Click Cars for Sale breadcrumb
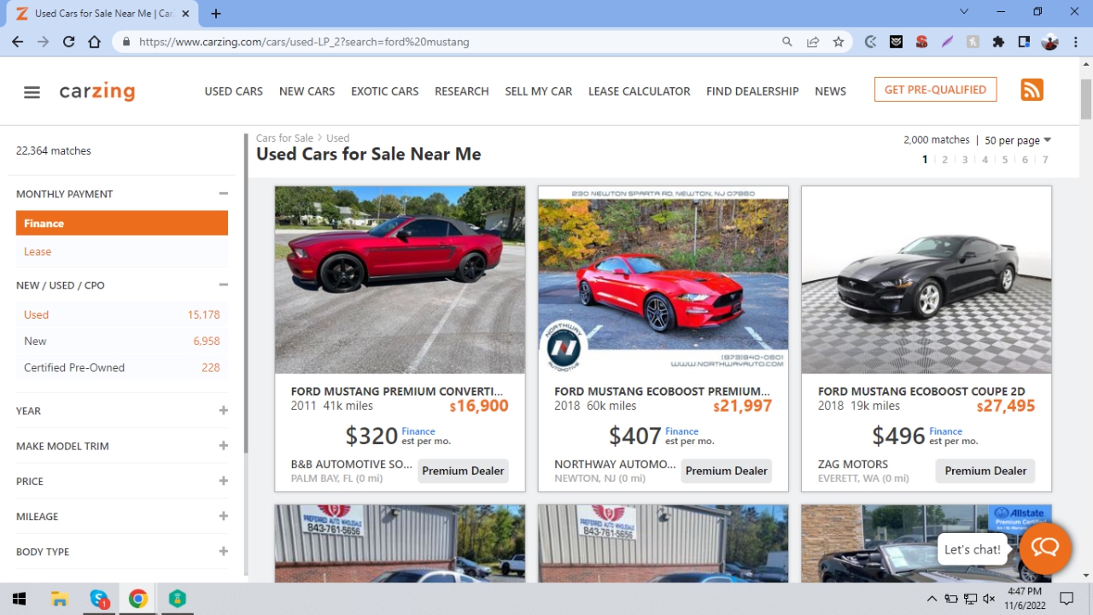This screenshot has width=1093, height=615. click(x=284, y=138)
